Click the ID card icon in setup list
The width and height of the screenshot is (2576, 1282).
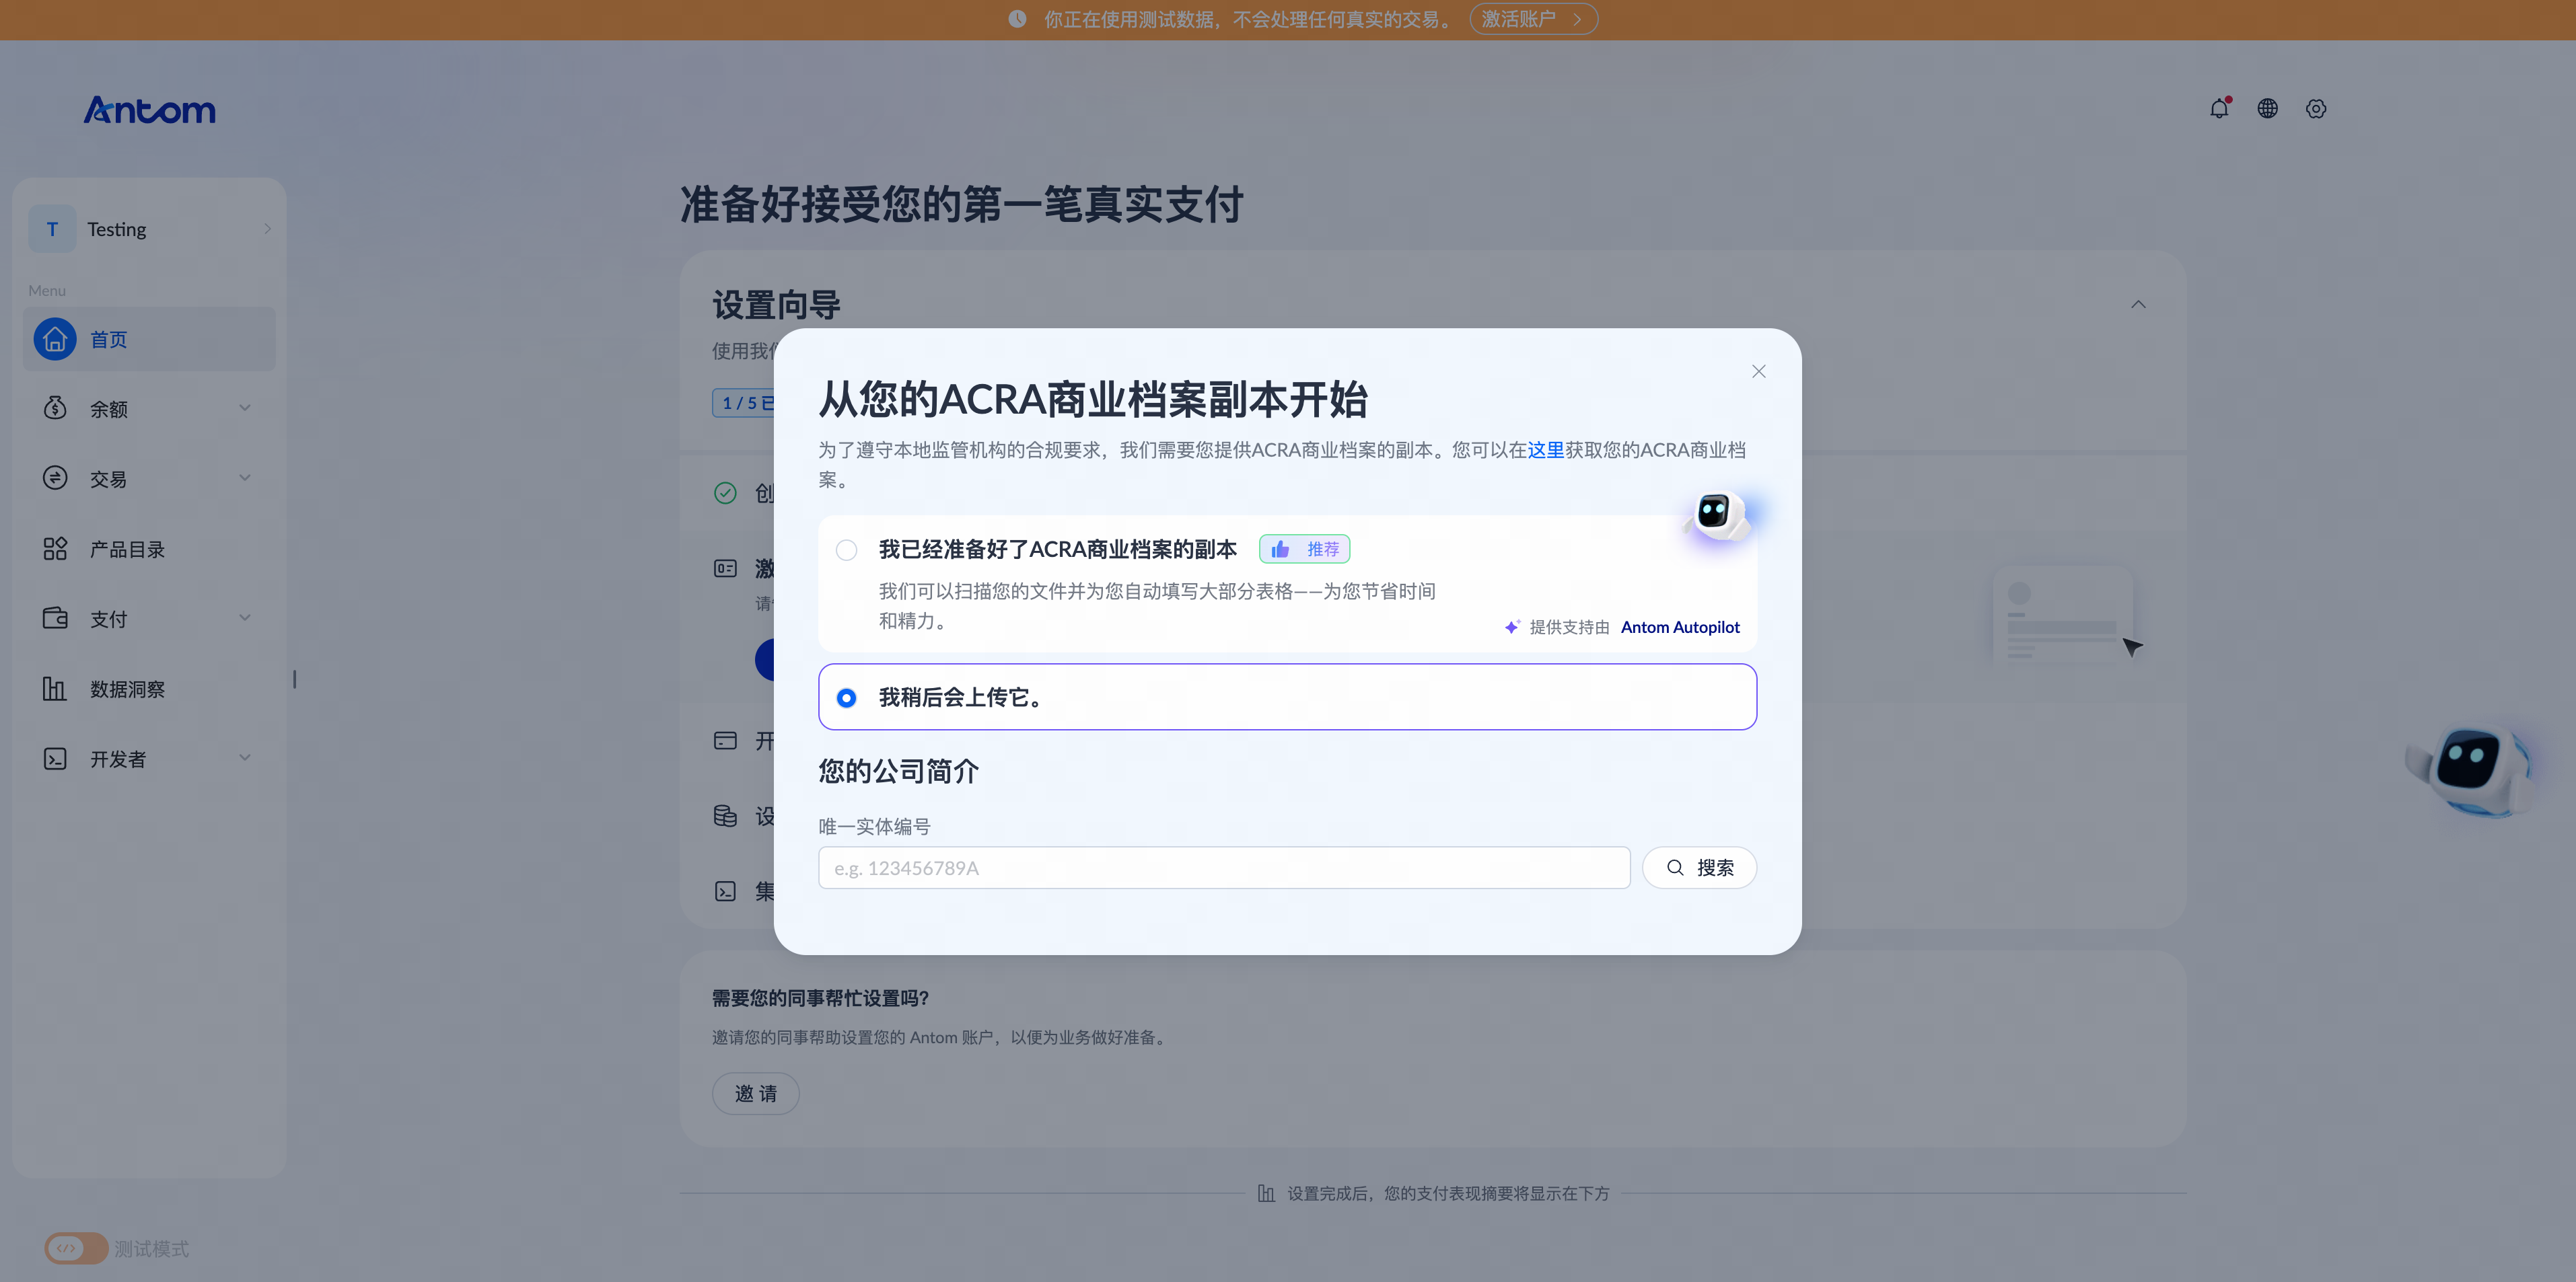(x=725, y=568)
